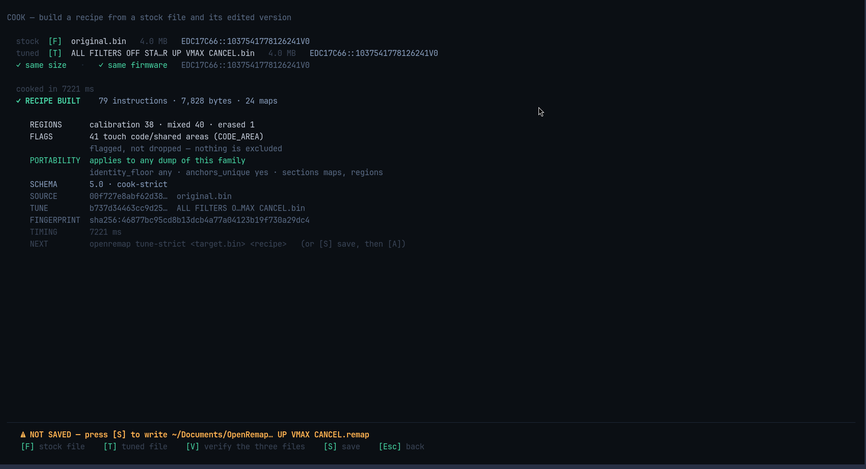Click the green checkmark next to same size
Image resolution: width=866 pixels, height=469 pixels.
coord(18,65)
